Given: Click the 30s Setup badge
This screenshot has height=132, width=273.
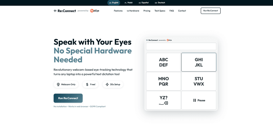Looking at the screenshot, I should [x=113, y=85].
